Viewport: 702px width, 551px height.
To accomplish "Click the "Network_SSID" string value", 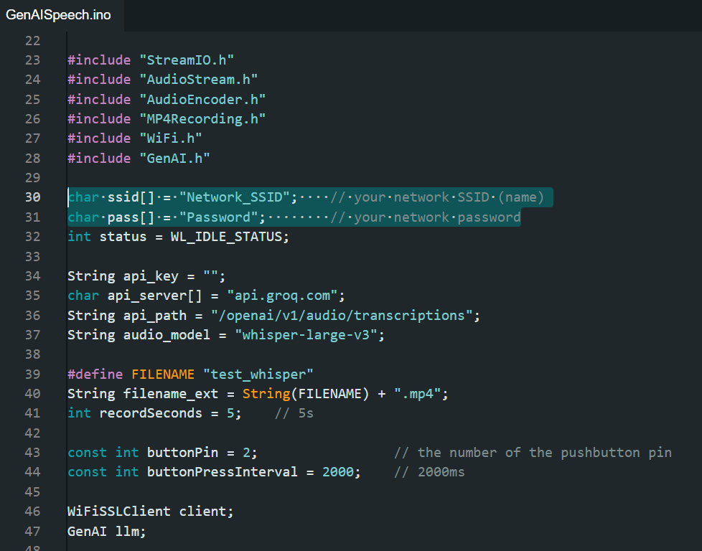I will [235, 197].
